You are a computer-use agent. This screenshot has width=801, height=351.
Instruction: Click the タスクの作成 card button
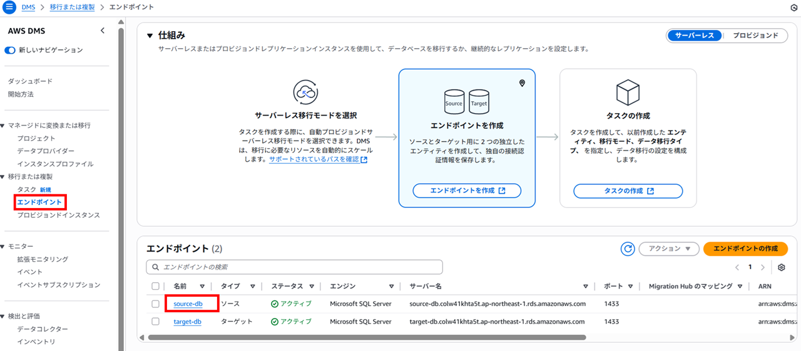coord(628,190)
